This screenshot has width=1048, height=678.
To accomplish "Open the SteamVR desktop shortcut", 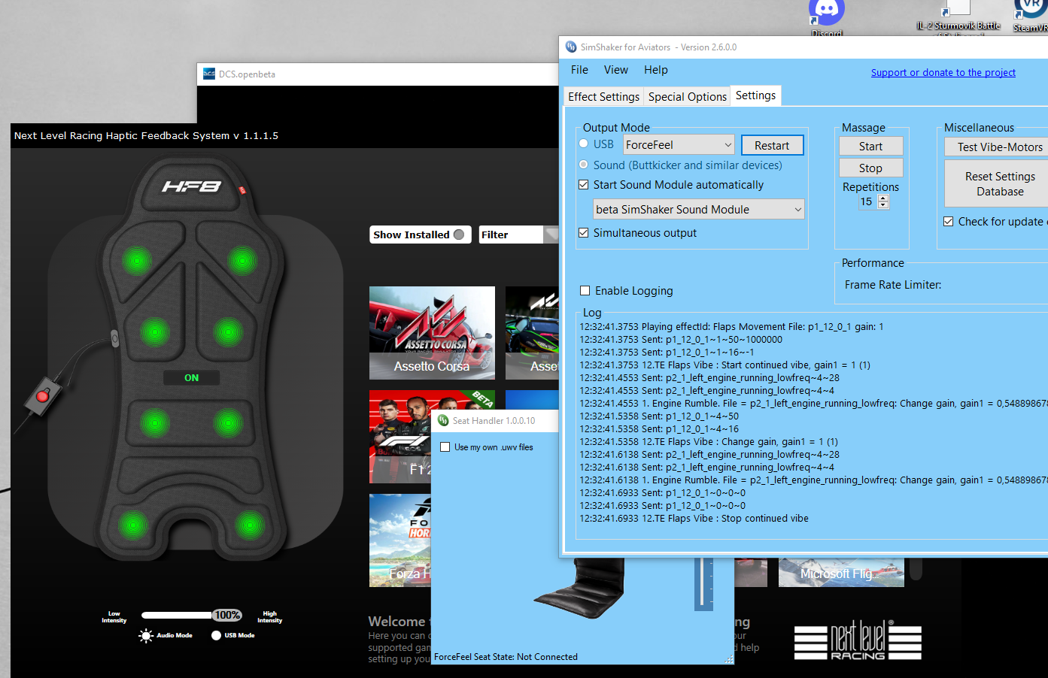I will click(x=1031, y=16).
